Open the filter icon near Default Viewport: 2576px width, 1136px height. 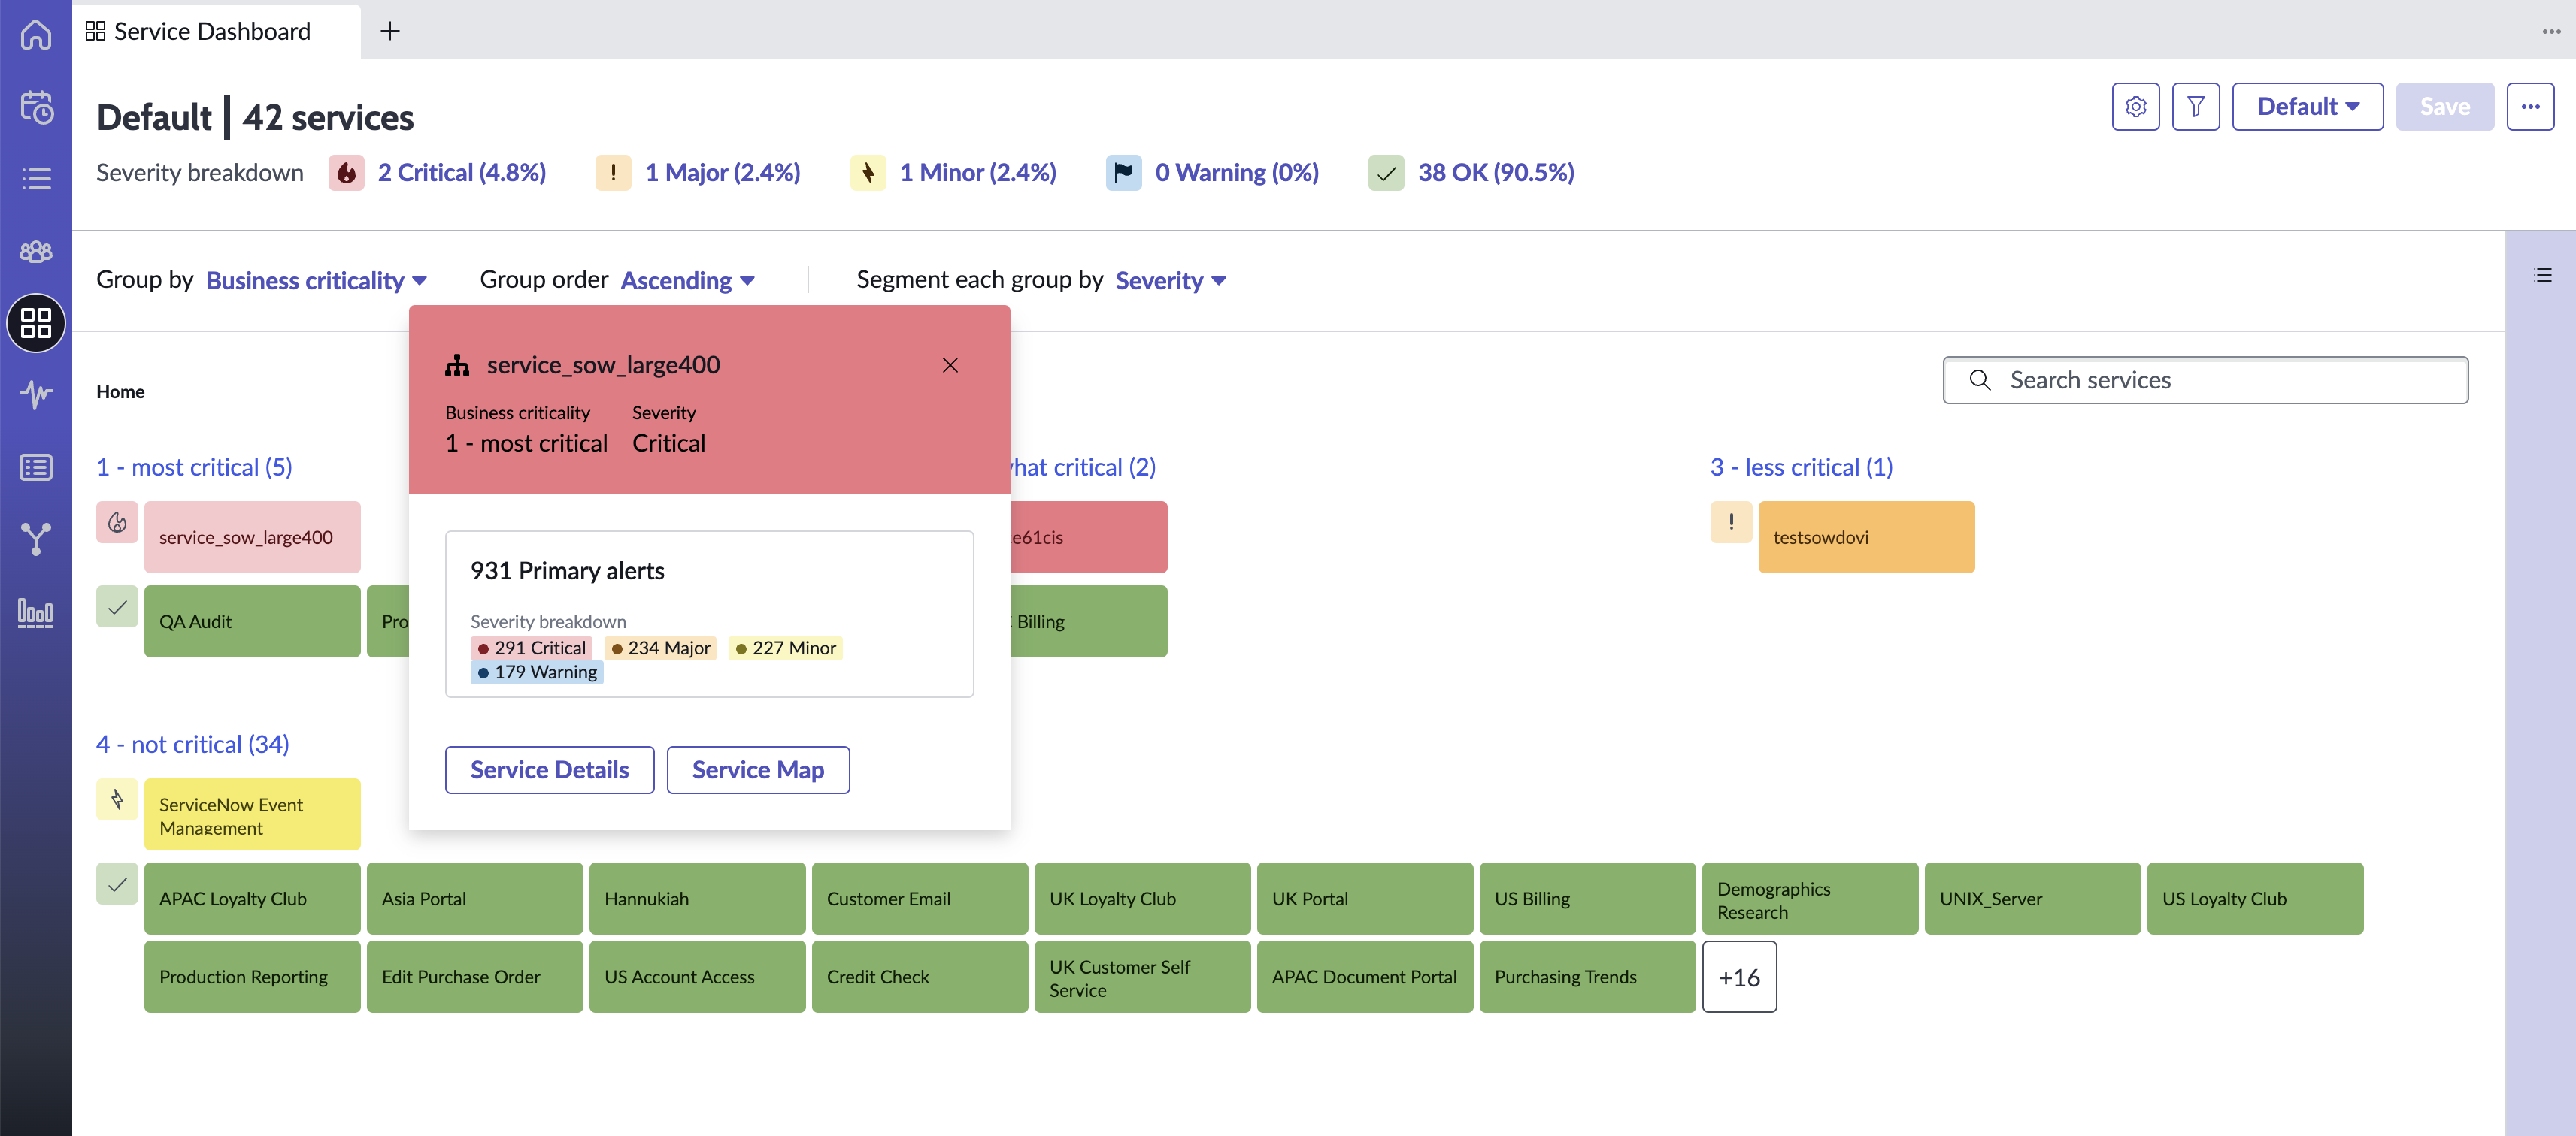click(2196, 106)
